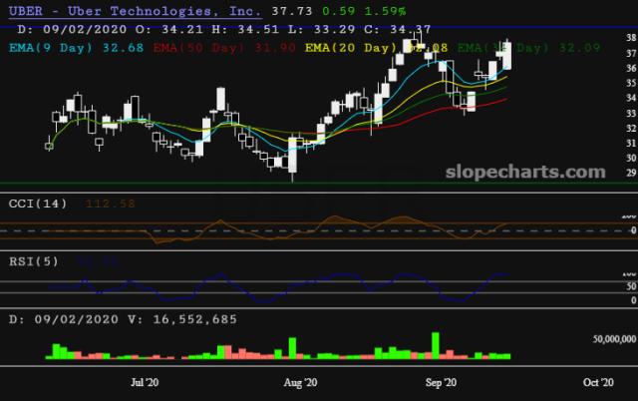The image size is (638, 401).
Task: Select the Sep '20 date axis marker
Action: 441,382
